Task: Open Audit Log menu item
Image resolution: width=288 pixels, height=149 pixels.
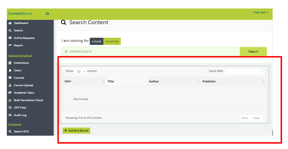Action: coord(20,115)
